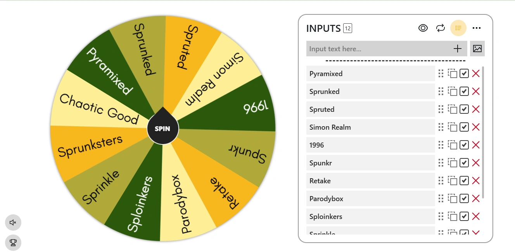Click the mute sound speaker icon
The width and height of the screenshot is (515, 252).
(x=13, y=222)
